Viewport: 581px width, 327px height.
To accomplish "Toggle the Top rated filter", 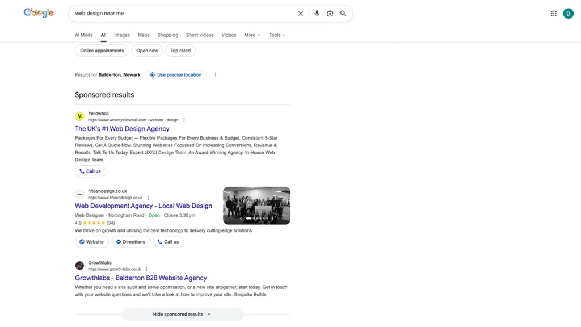I will (x=180, y=51).
